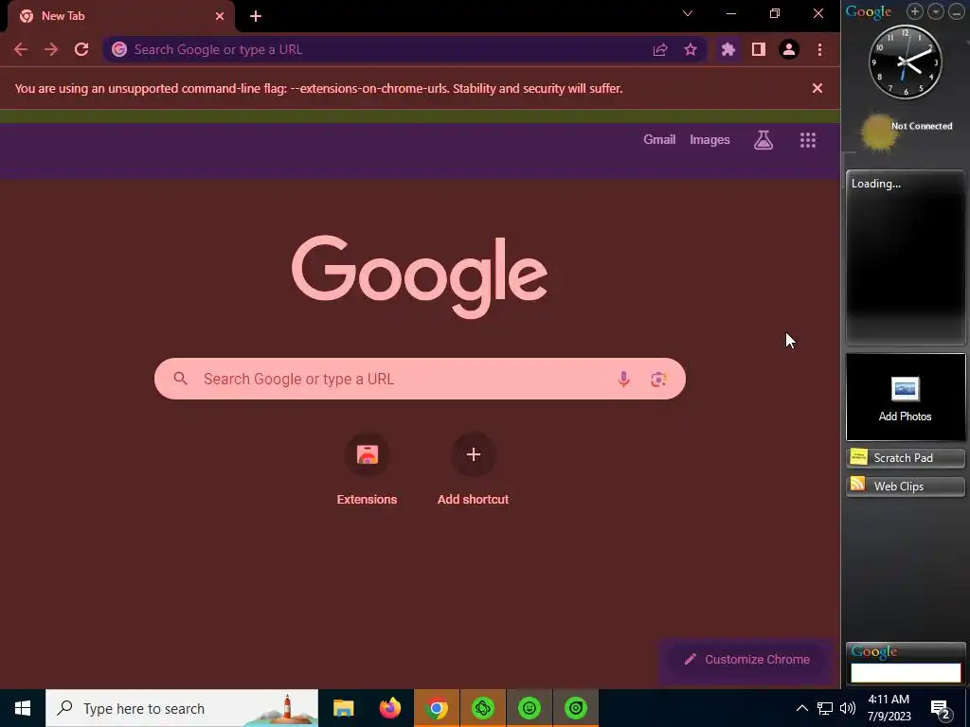Open Customize Chrome
This screenshot has height=727, width=970.
746,660
